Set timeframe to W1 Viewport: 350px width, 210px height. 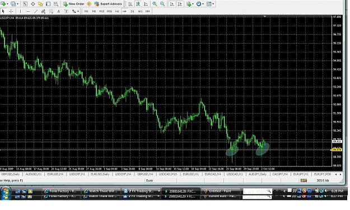coord(140,11)
